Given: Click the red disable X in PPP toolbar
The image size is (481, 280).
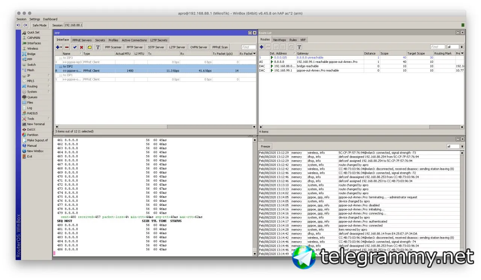Looking at the screenshot, I should 82,47.
